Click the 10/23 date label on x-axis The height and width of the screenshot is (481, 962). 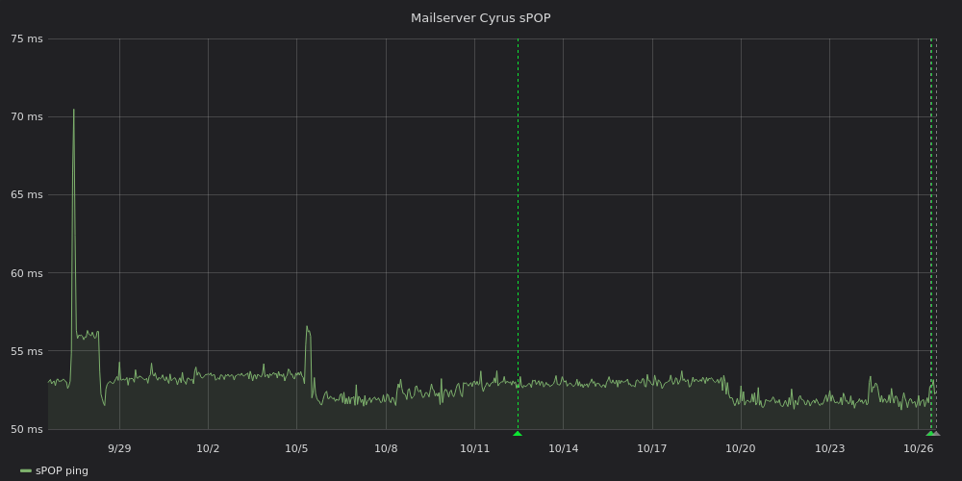pyautogui.click(x=829, y=448)
